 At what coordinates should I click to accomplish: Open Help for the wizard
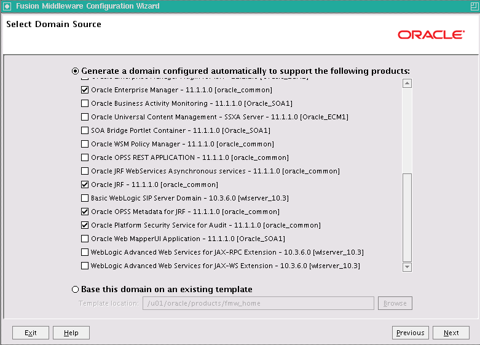coord(71,333)
